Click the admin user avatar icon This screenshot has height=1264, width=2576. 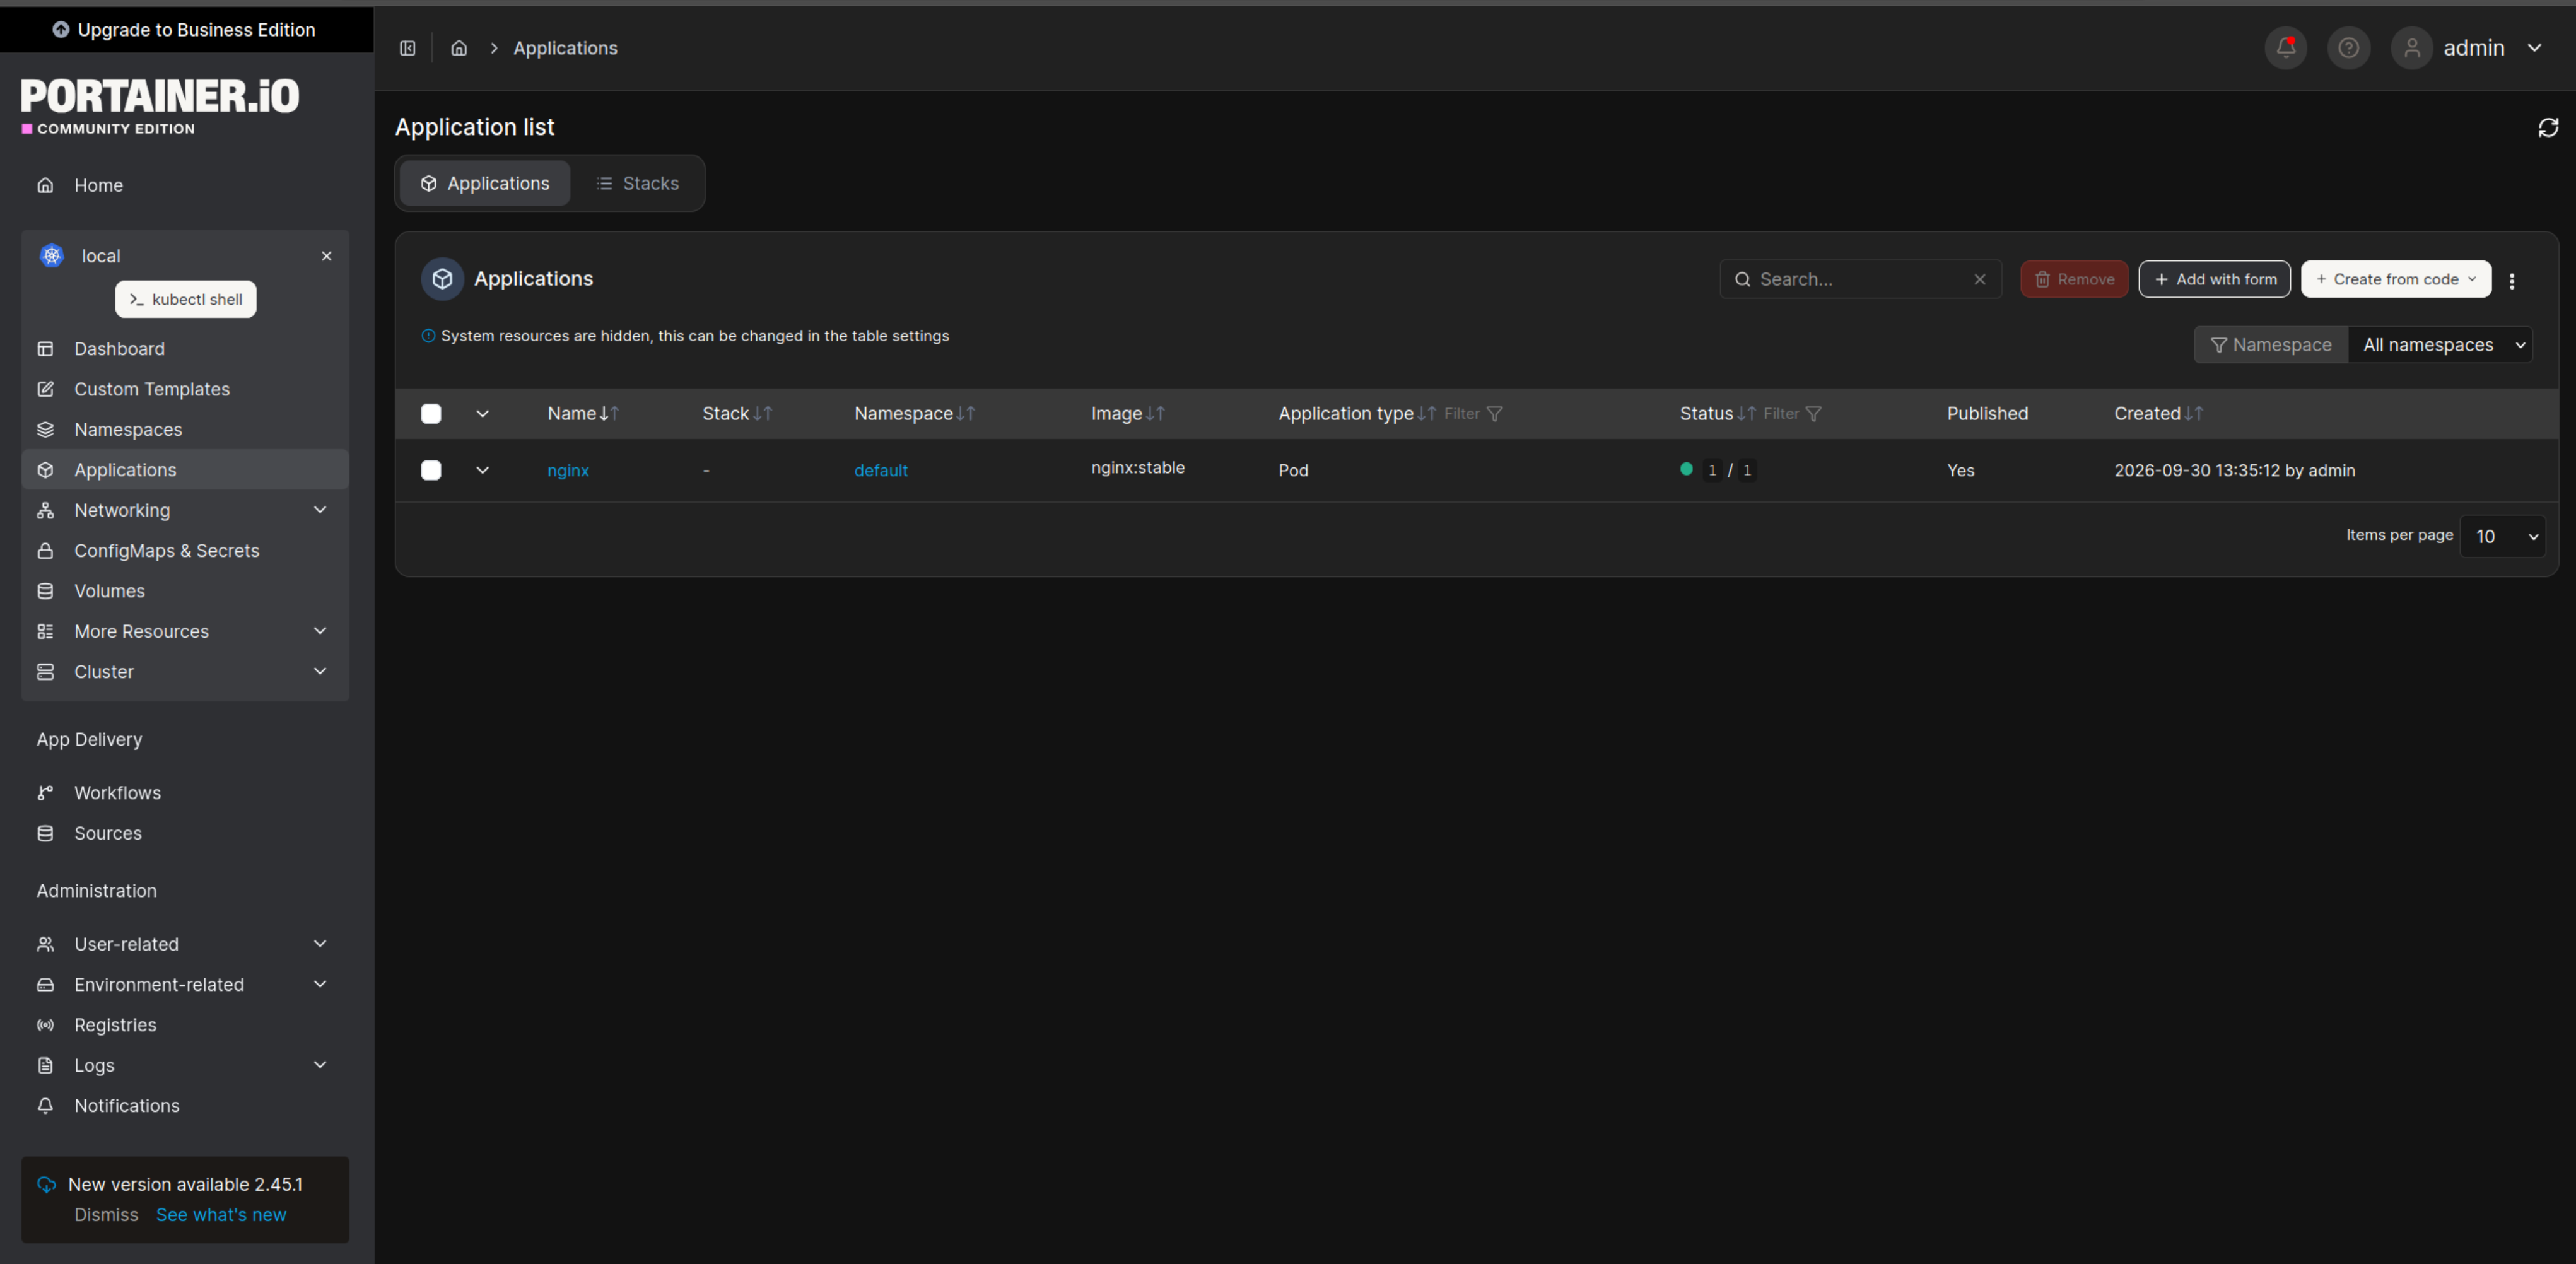[2412, 48]
